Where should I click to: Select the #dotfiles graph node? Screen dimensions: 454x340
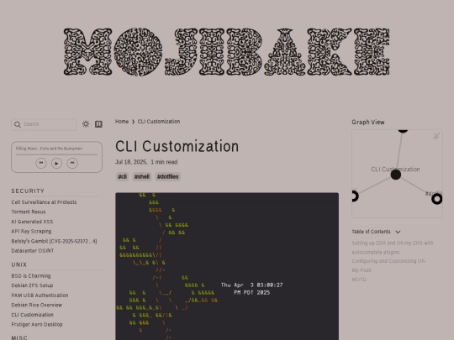click(x=437, y=199)
